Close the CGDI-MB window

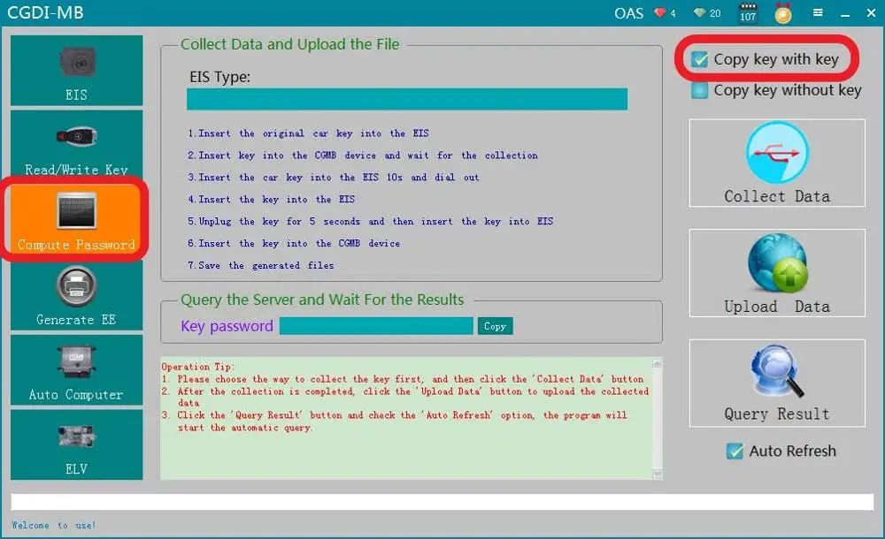pos(871,13)
